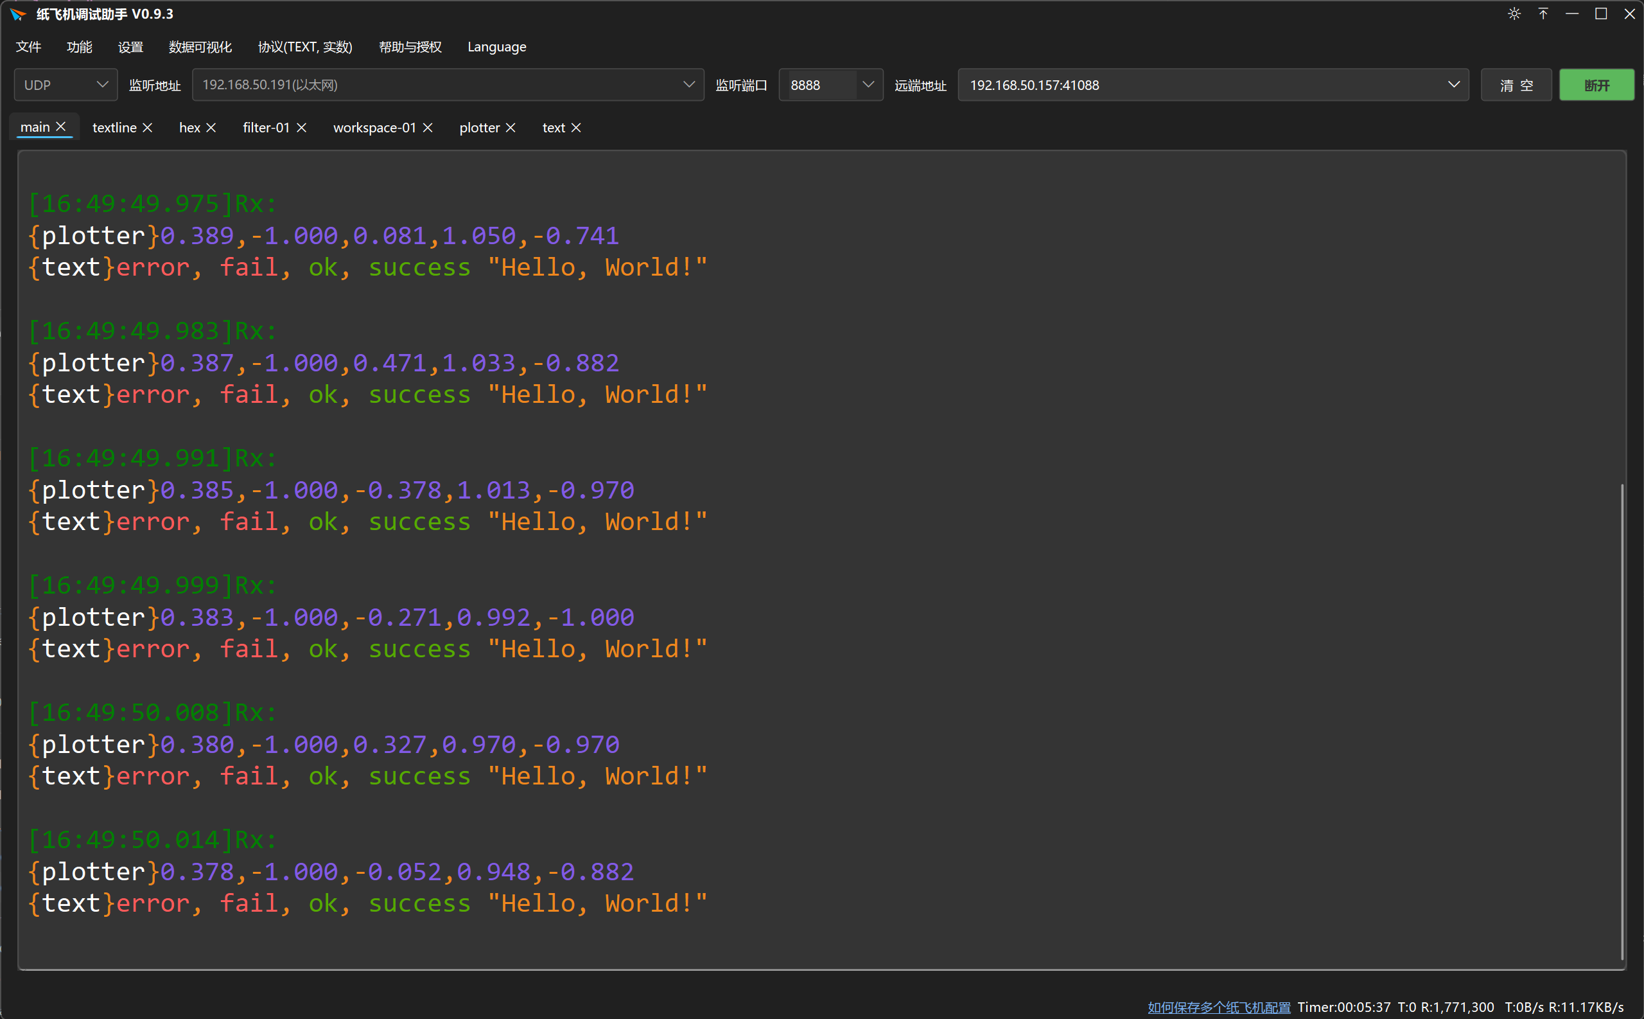Close the main tab
Screen dimensions: 1644x1019
point(60,127)
